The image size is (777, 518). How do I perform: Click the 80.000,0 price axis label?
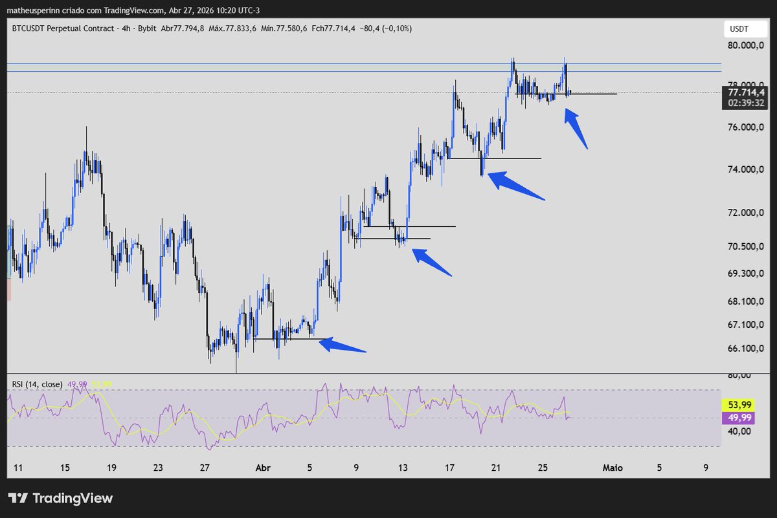point(745,46)
